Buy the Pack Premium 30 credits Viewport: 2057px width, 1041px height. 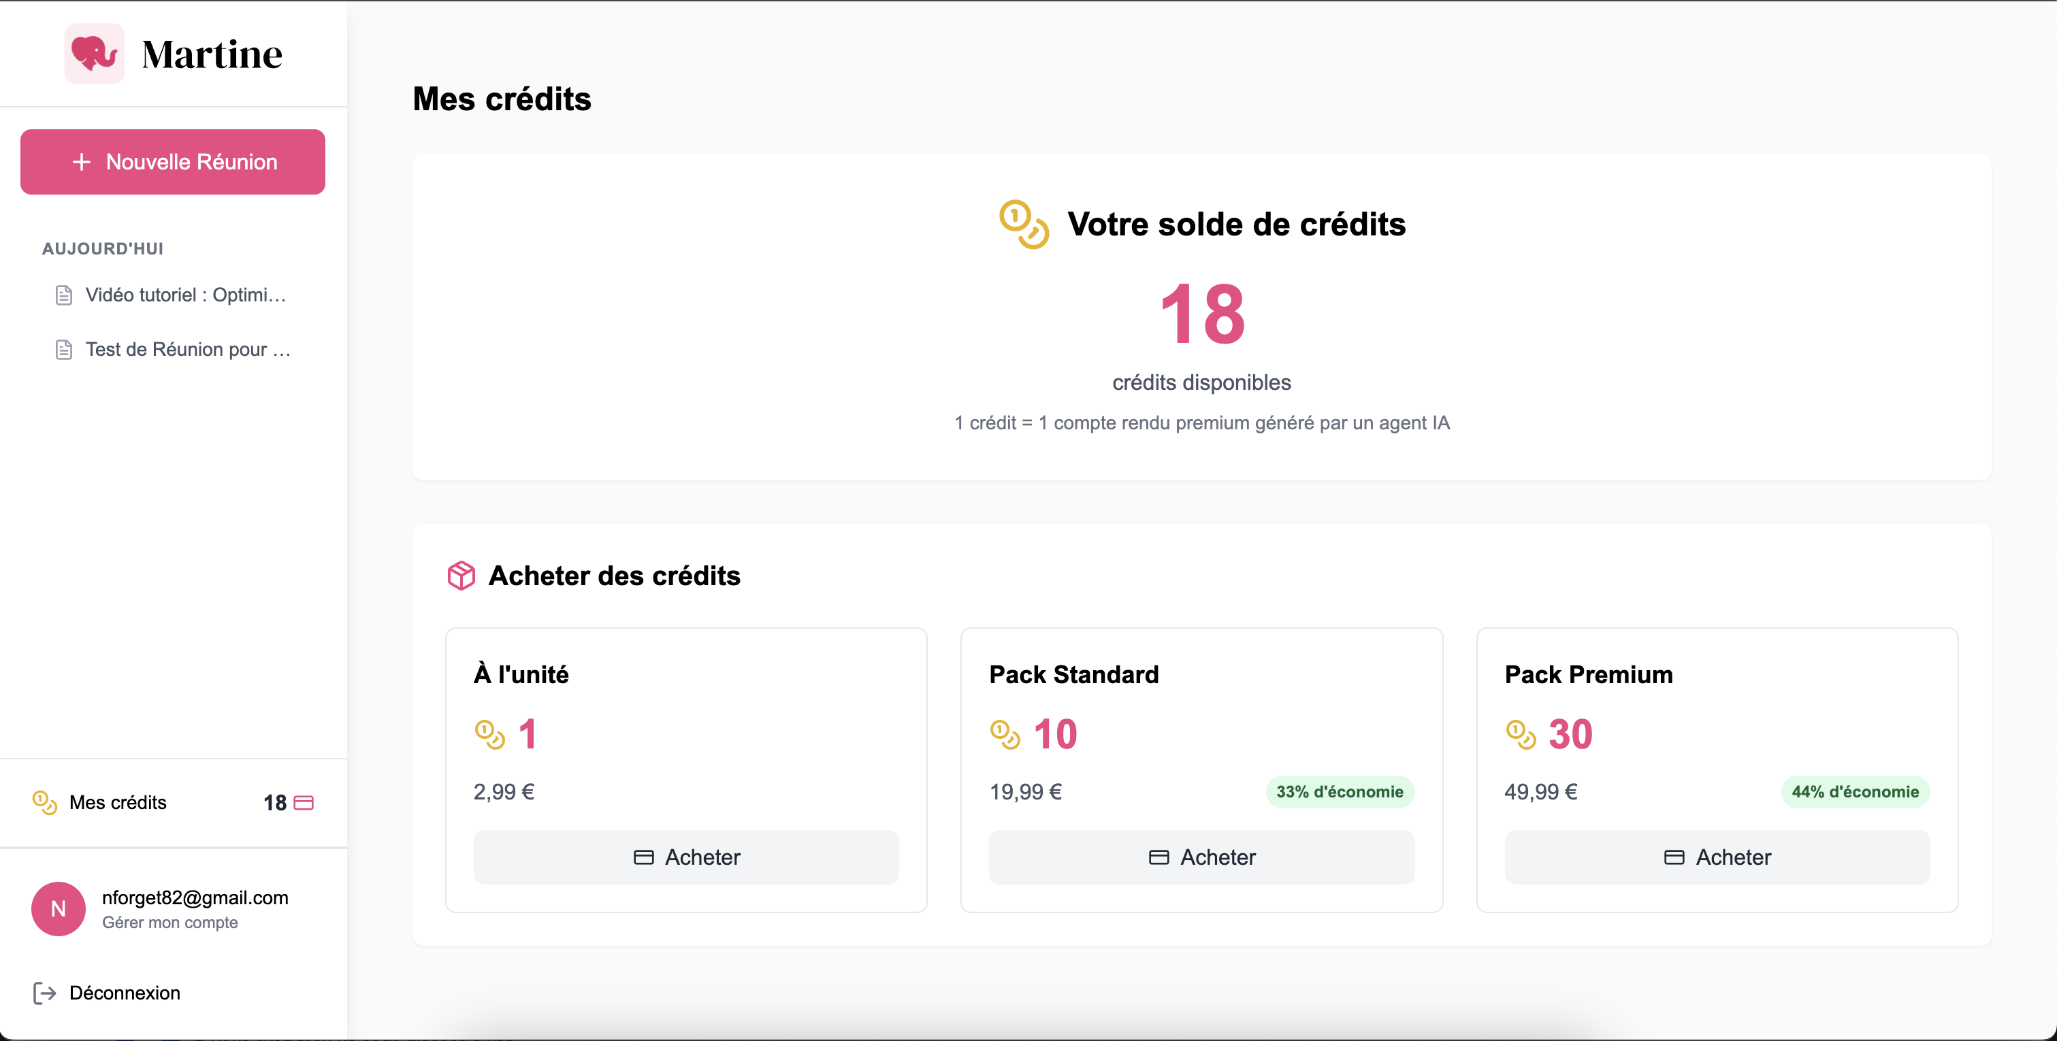[x=1717, y=857]
